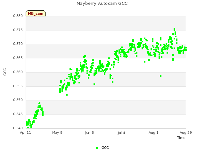Click the rotated GCC y-axis title
Viewport: 205px width, 154px height.
5,72
